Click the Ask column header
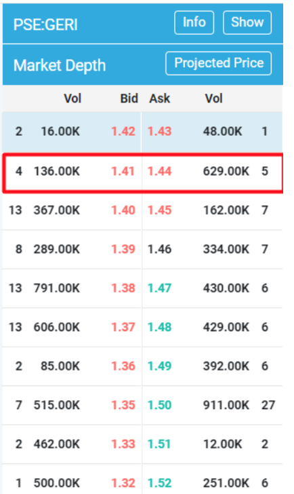294x494 pixels. pos(159,98)
